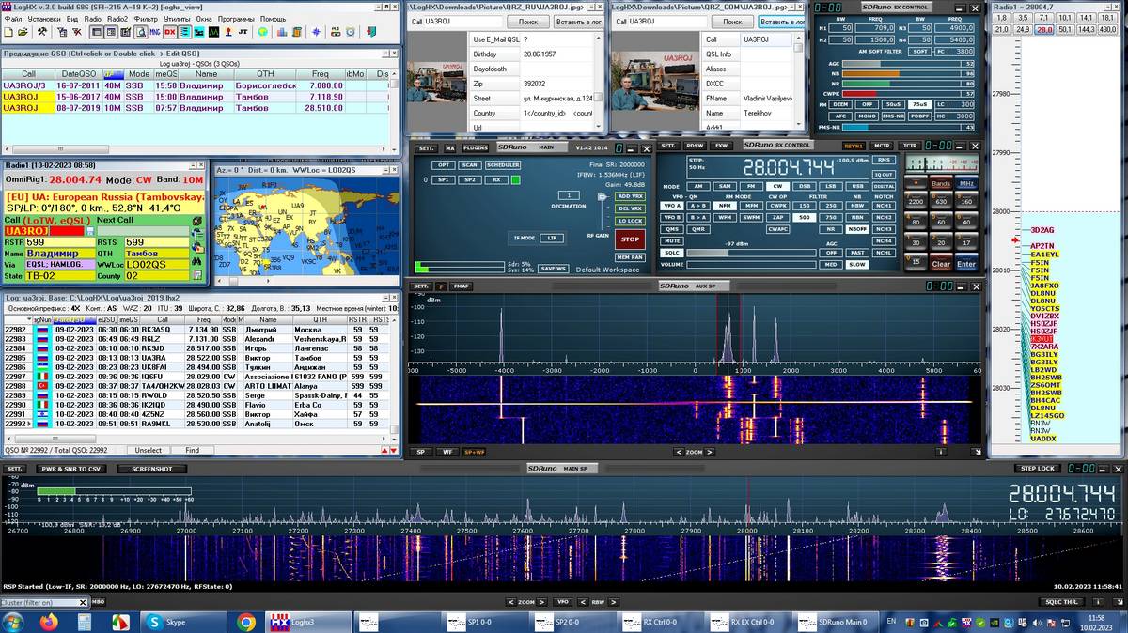Toggle LO LOCK in SDRuno Main
The image size is (1128, 633).
coord(630,221)
